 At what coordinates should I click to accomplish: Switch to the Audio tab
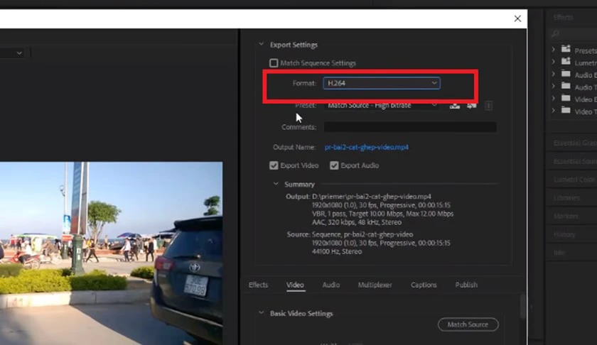(x=331, y=285)
